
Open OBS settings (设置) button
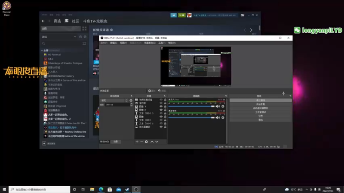click(x=261, y=116)
